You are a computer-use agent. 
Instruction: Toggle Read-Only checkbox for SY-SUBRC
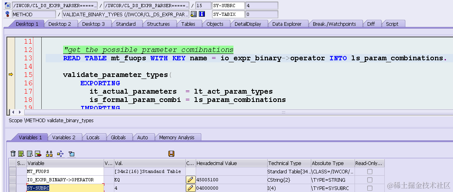coord(370,188)
